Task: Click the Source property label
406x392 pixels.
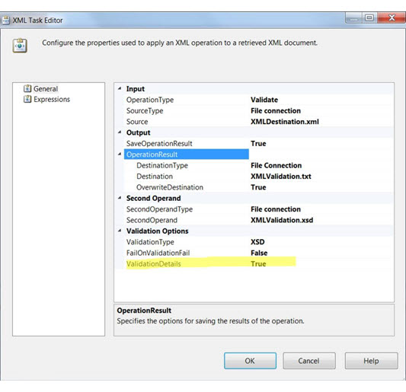Action: click(137, 122)
